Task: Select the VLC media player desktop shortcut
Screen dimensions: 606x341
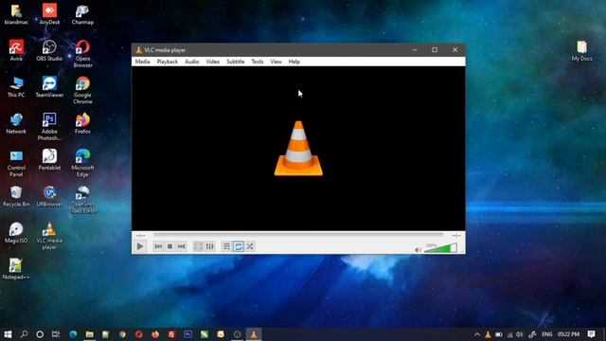Action: pyautogui.click(x=49, y=236)
